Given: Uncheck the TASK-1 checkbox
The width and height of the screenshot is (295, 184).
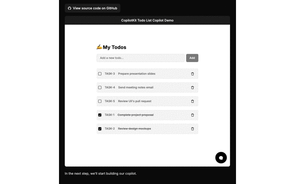Looking at the screenshot, I should pyautogui.click(x=100, y=115).
